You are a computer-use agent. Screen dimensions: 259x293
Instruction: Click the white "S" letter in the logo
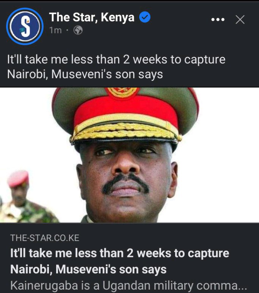25,26
